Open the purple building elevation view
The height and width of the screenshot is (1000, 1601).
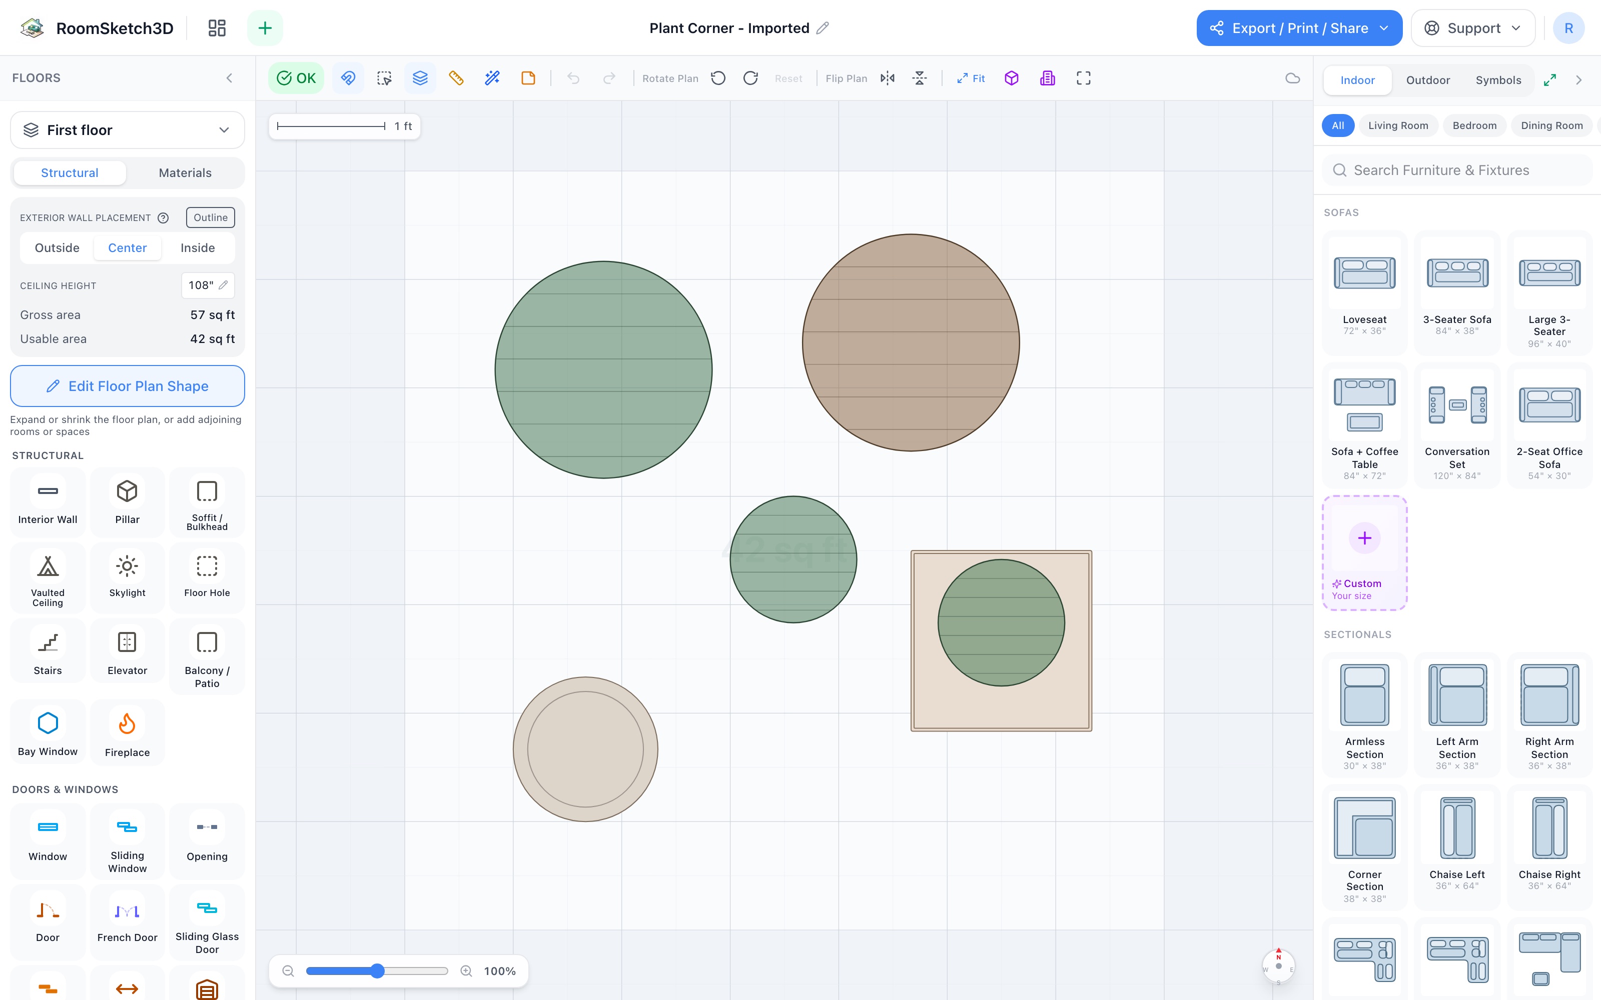click(x=1047, y=78)
